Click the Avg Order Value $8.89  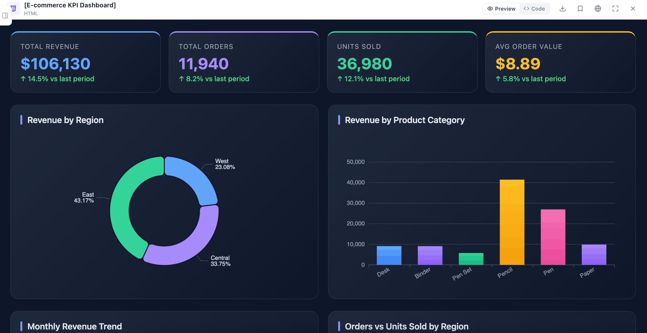pyautogui.click(x=518, y=64)
